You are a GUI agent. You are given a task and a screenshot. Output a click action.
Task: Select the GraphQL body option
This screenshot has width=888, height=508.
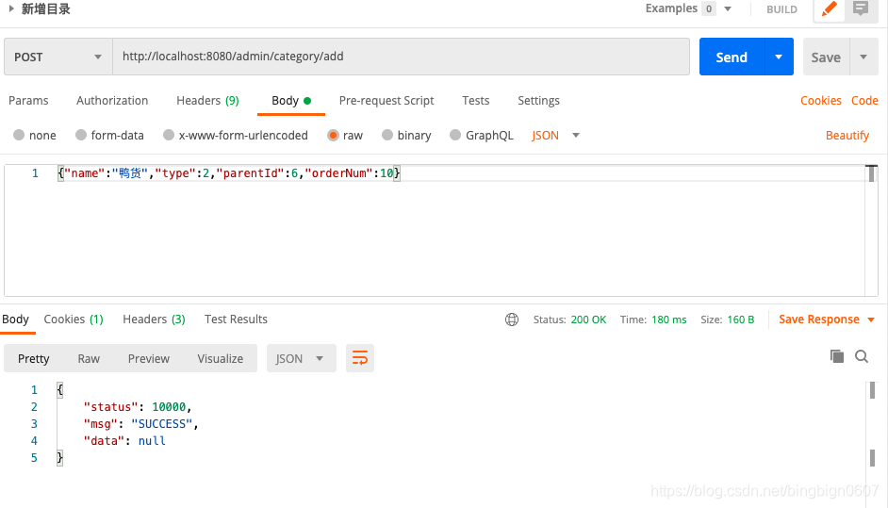(482, 136)
